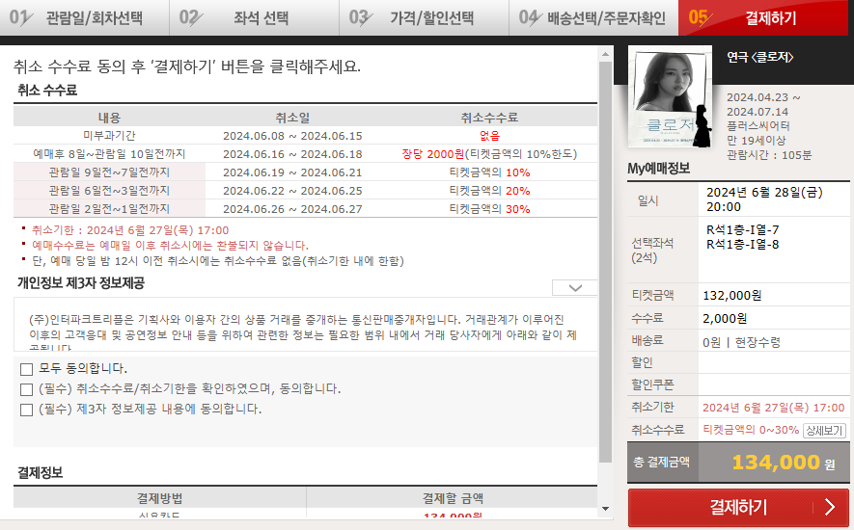854x530 pixels.
Task: Expand the 개인정보 제3자 정보제공 chevron
Action: (575, 288)
